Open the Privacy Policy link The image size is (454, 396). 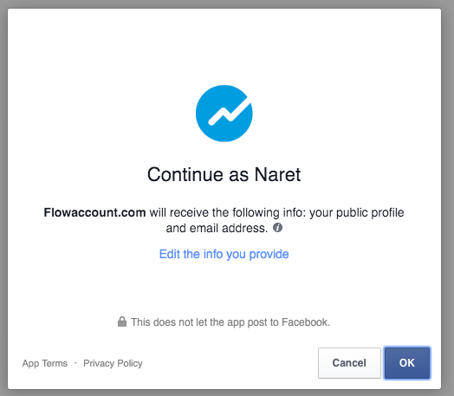[113, 363]
